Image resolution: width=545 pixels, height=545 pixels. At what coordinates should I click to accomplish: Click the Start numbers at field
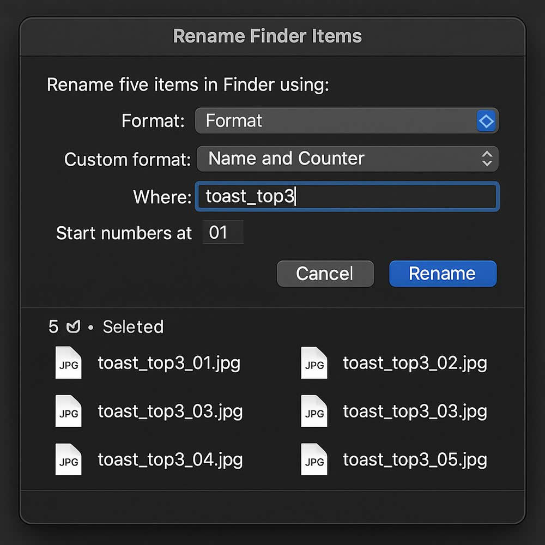point(222,233)
